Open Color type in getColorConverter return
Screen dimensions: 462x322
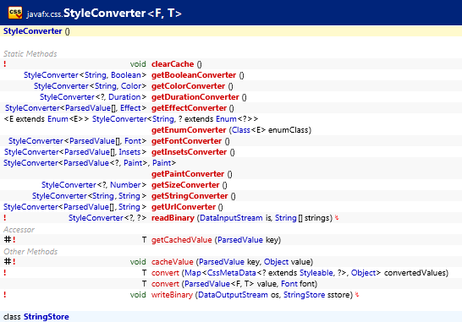[131, 86]
